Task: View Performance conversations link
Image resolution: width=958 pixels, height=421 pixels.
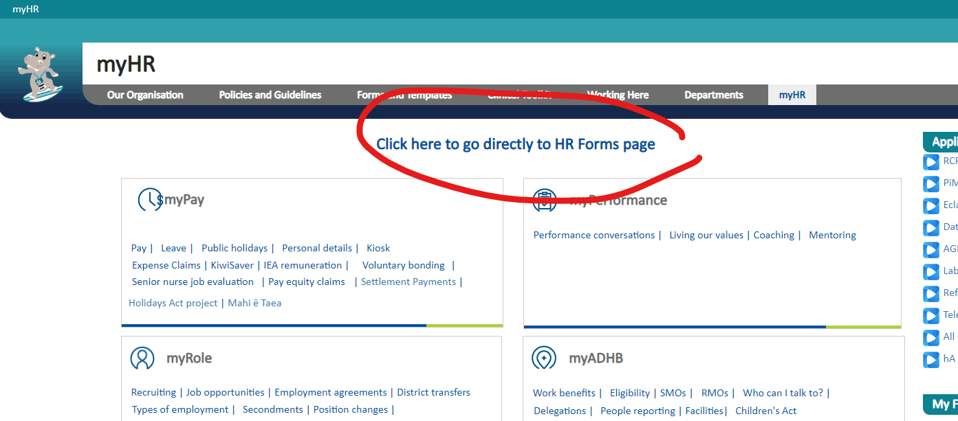Action: [x=594, y=235]
